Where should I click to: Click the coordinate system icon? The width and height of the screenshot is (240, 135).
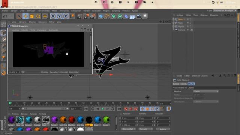tap(72, 16)
